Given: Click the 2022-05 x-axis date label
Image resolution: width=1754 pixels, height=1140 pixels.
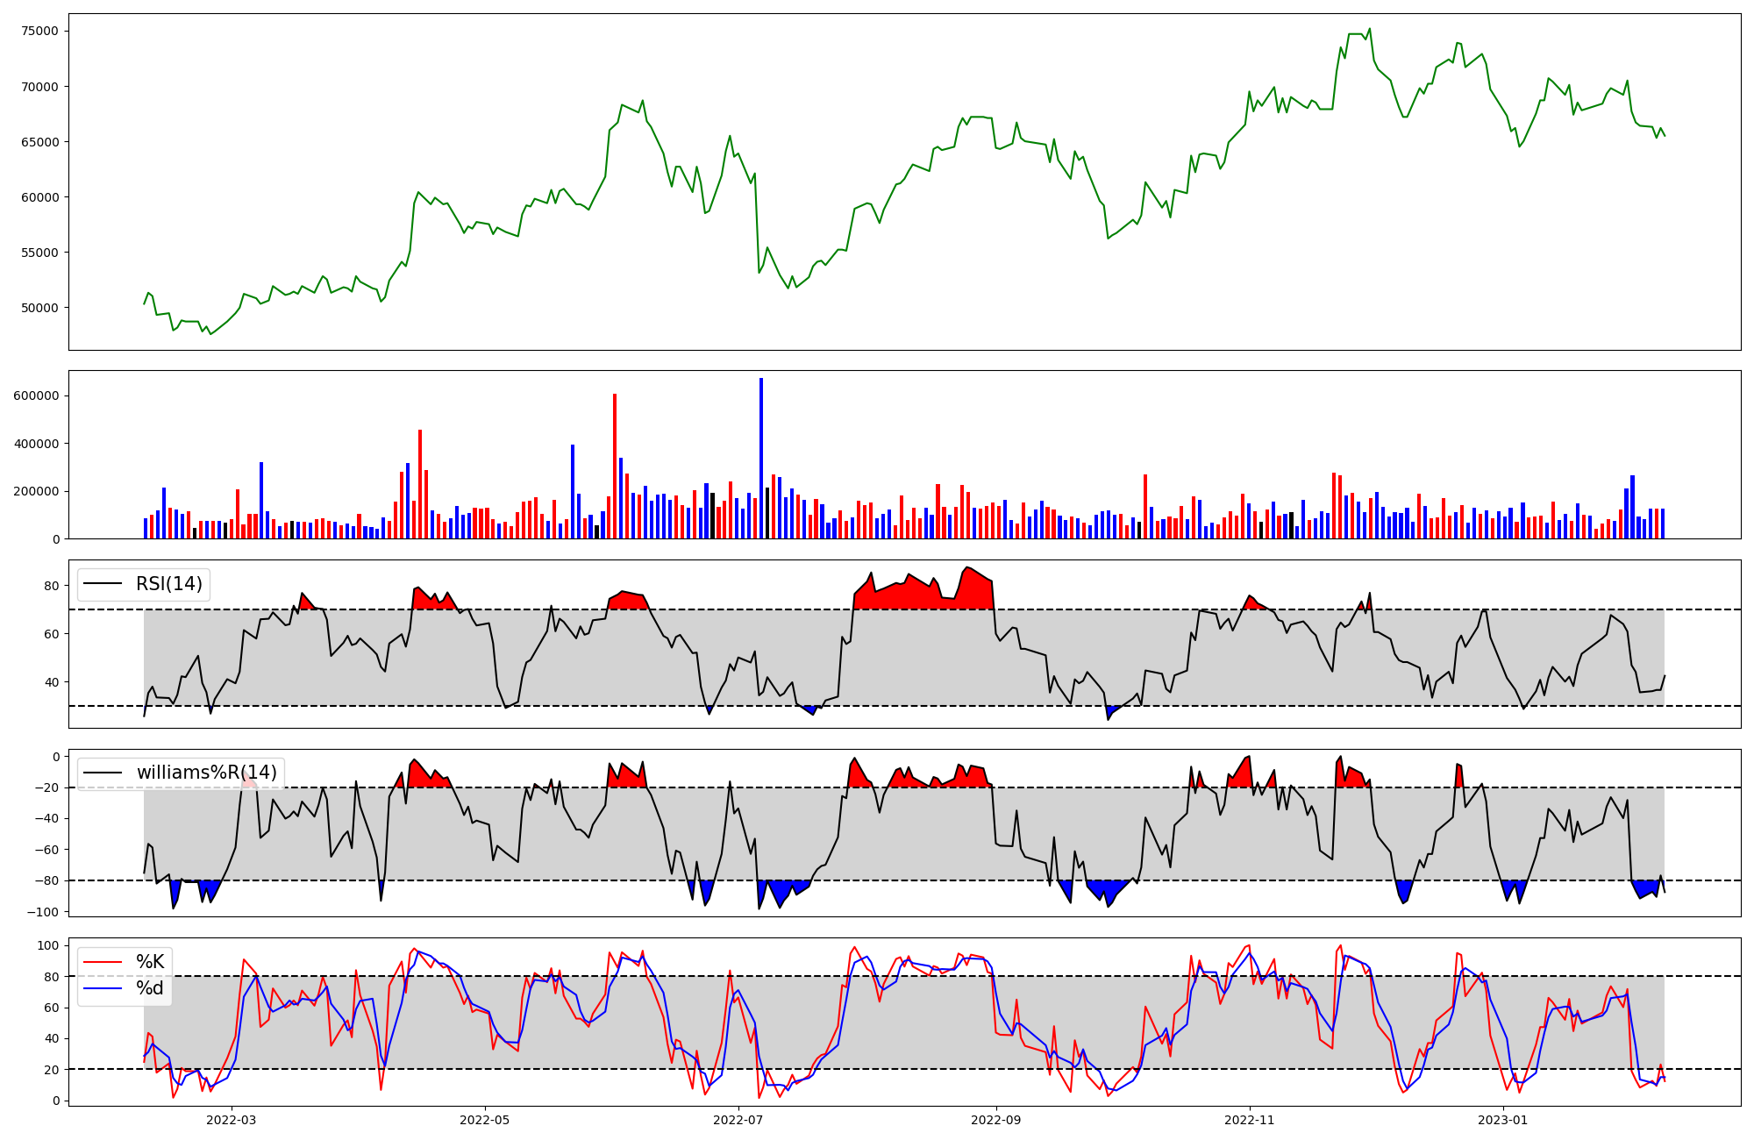Looking at the screenshot, I should pos(484,1120).
